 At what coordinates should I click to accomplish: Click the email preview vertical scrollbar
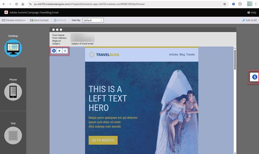[235, 60]
